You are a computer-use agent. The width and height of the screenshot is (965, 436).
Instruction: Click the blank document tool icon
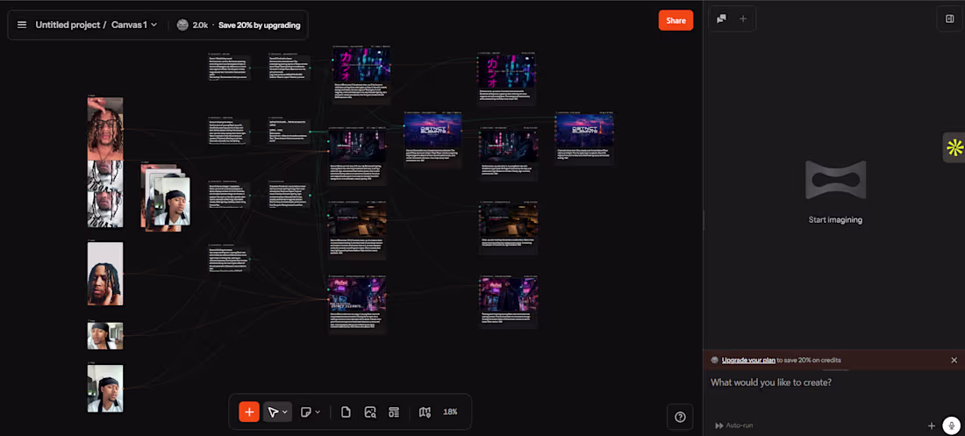[x=346, y=412]
